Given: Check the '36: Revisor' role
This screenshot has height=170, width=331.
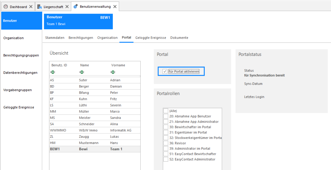Looking at the screenshot, I should (x=166, y=143).
